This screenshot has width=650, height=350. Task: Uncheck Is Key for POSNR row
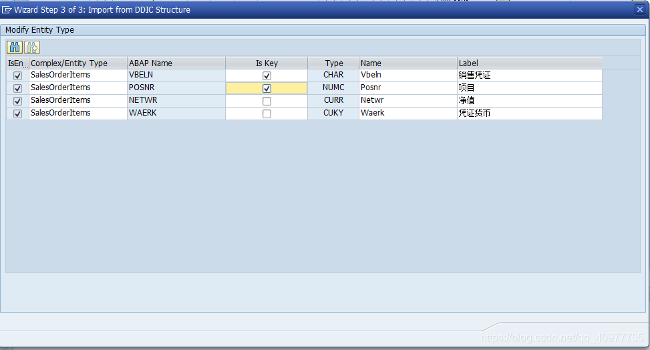[267, 88]
